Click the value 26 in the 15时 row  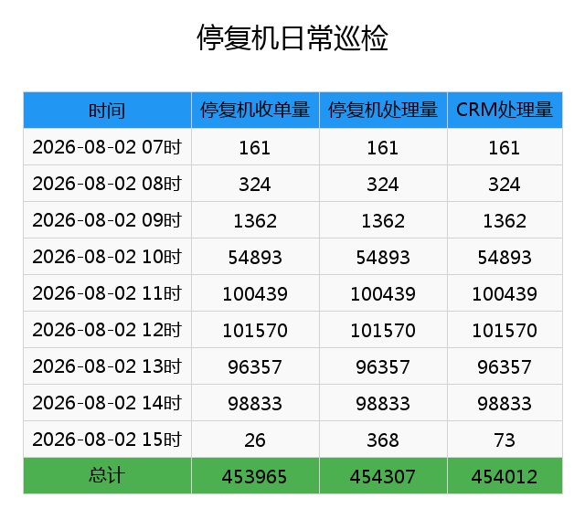tap(255, 440)
